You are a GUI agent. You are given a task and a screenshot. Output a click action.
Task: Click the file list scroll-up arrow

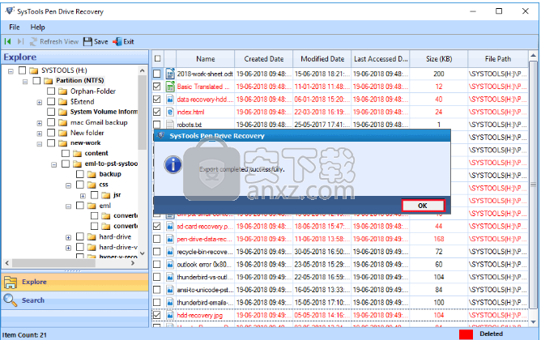(x=533, y=55)
